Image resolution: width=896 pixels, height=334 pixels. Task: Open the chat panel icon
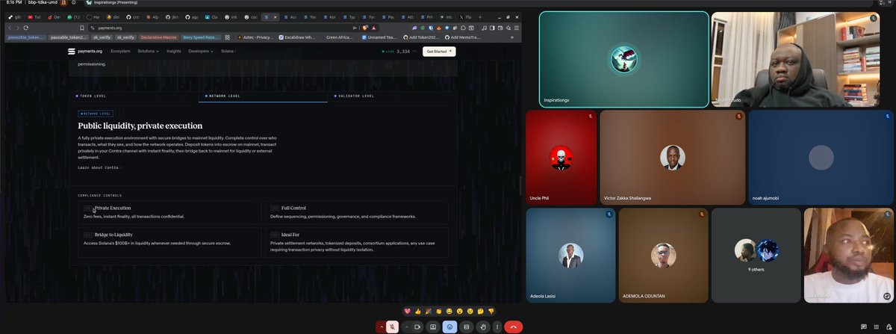click(x=863, y=327)
